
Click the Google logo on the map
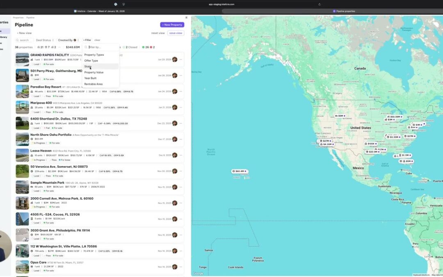coord(199,273)
